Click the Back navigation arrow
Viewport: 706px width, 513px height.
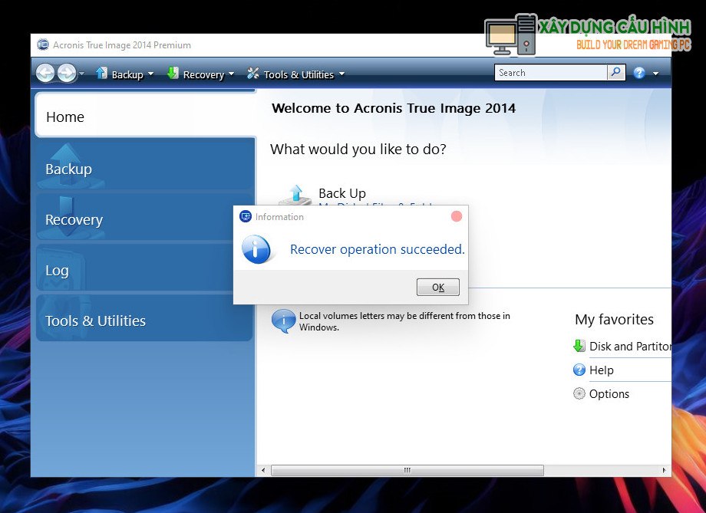point(45,74)
